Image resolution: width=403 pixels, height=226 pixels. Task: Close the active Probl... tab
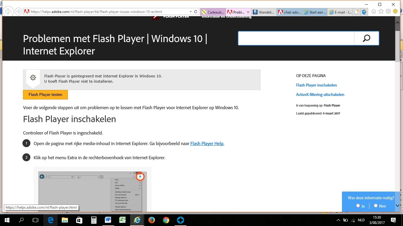[x=248, y=12]
